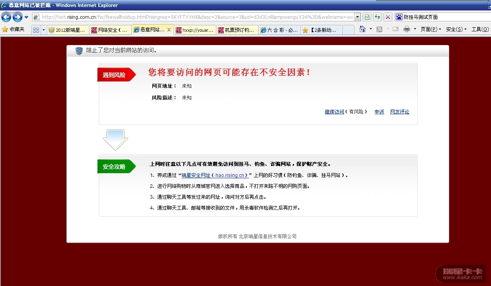Open the recent pages dropdown arrow
Screen dimensions: 491x286
(26, 17)
